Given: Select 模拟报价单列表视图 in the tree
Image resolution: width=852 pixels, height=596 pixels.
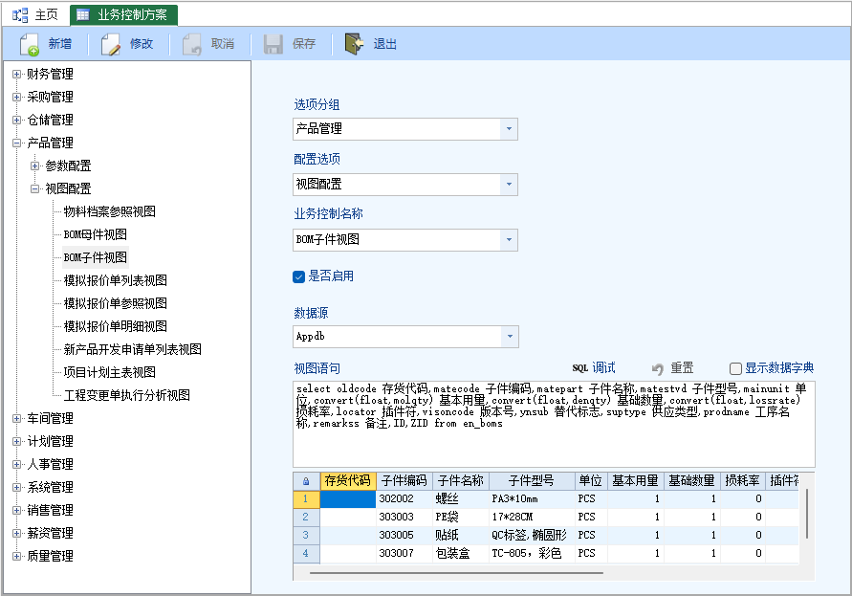Looking at the screenshot, I should pyautogui.click(x=115, y=280).
